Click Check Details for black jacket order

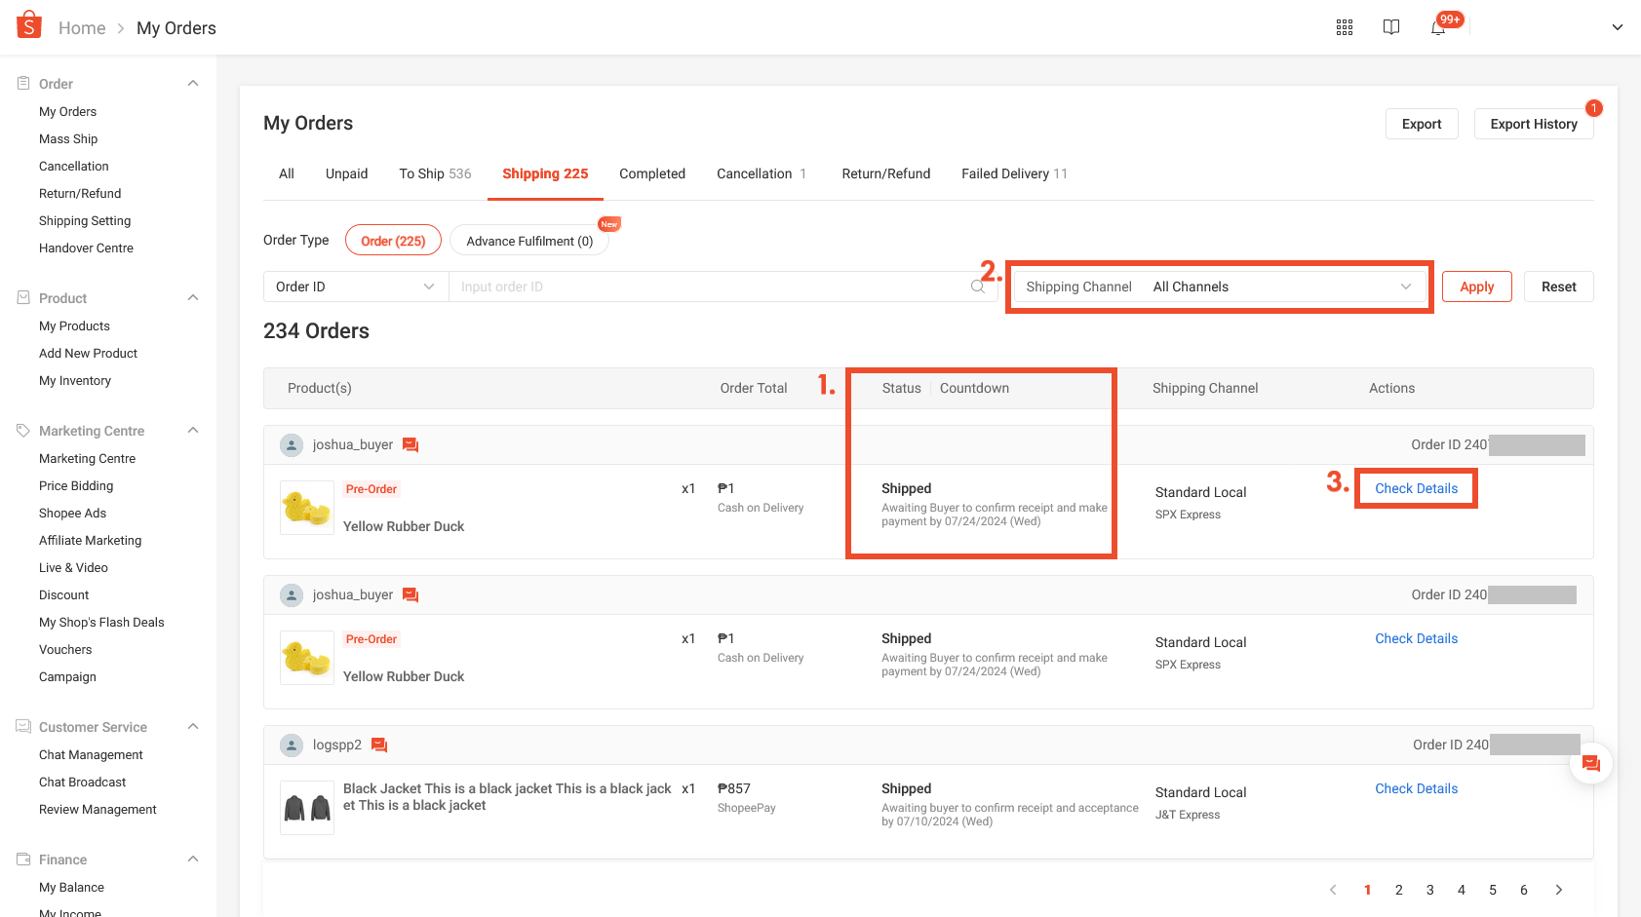point(1416,788)
